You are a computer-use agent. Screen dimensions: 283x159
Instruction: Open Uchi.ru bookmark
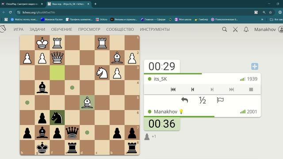coord(102,19)
